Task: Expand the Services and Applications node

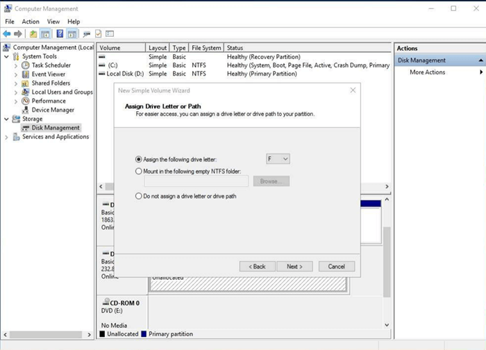Action: (7, 137)
